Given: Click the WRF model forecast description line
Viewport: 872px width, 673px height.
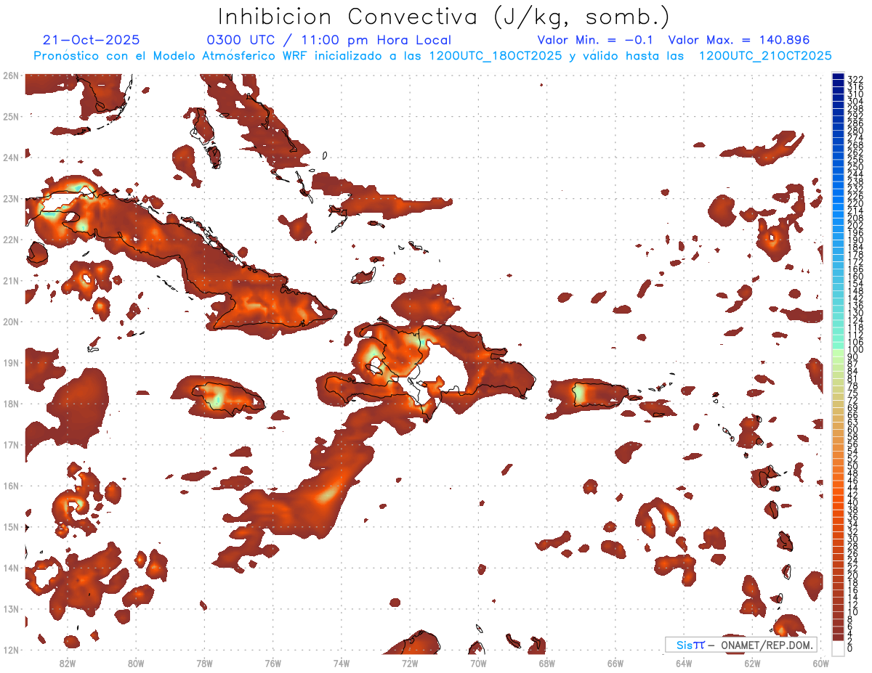Looking at the screenshot, I should [x=432, y=55].
